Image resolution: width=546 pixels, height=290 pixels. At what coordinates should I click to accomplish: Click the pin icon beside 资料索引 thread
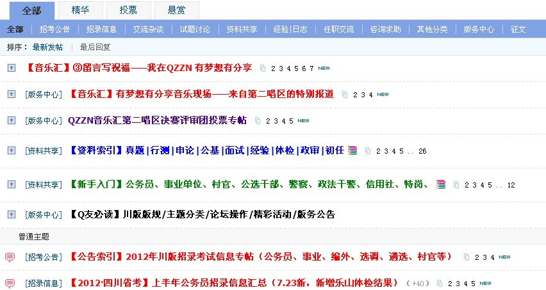12,150
